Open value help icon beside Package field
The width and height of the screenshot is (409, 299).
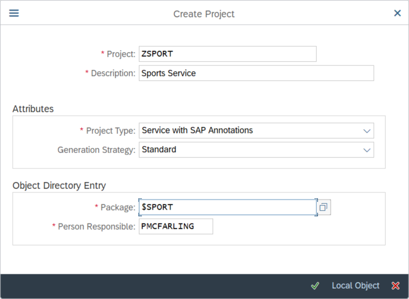point(323,207)
